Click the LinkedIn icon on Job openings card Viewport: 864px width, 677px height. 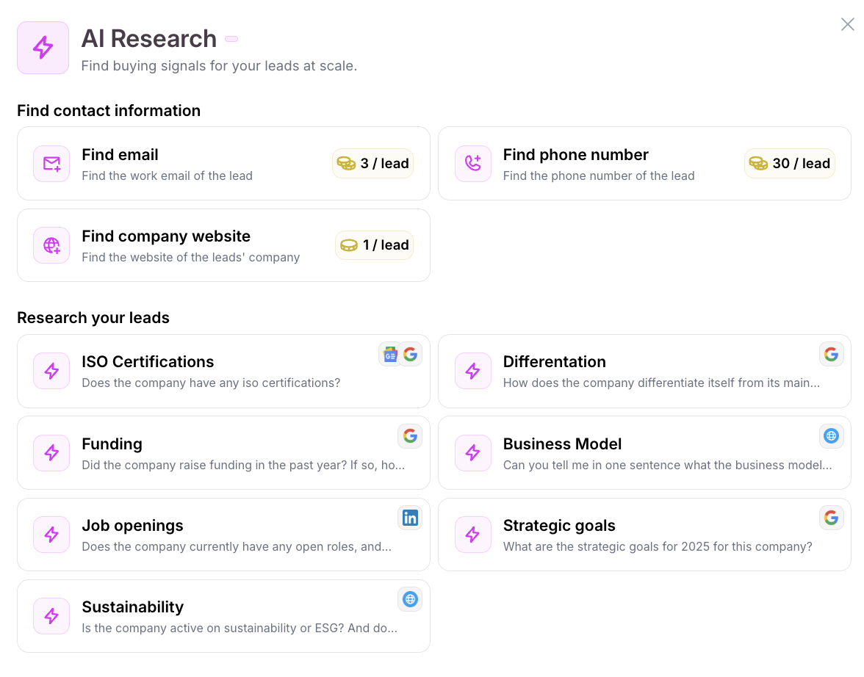tap(410, 518)
